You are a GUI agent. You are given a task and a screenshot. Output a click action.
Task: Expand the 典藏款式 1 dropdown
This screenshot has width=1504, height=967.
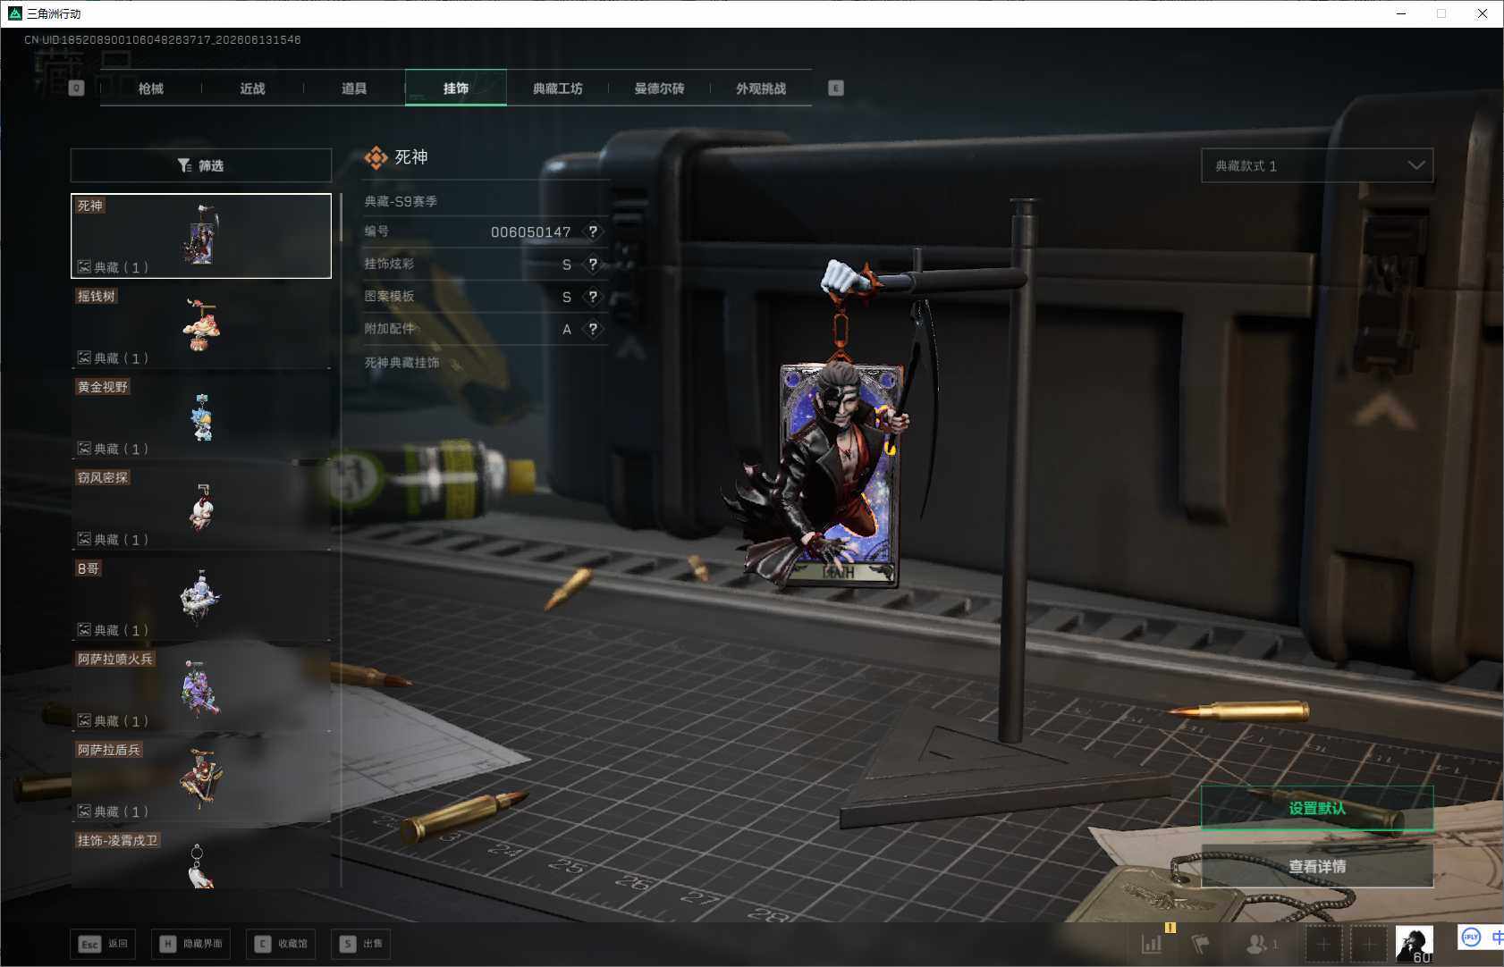tap(1317, 165)
